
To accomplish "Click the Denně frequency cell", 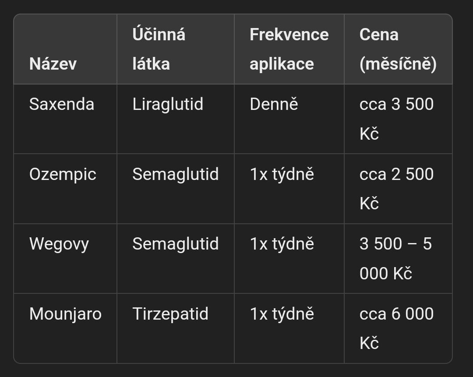I will [x=289, y=119].
